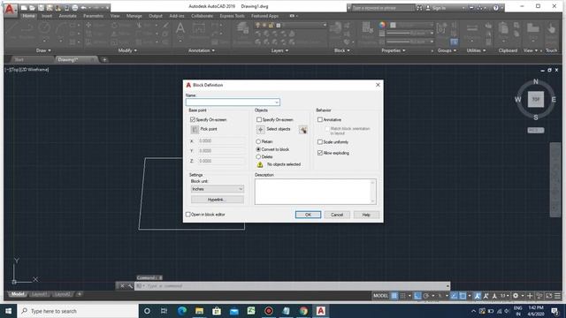
Task: Enable Scale uniformly checkbox
Action: 320,142
